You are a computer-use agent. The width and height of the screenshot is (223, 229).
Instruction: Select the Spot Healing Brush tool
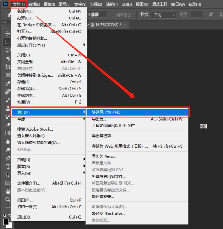click(x=8, y=92)
